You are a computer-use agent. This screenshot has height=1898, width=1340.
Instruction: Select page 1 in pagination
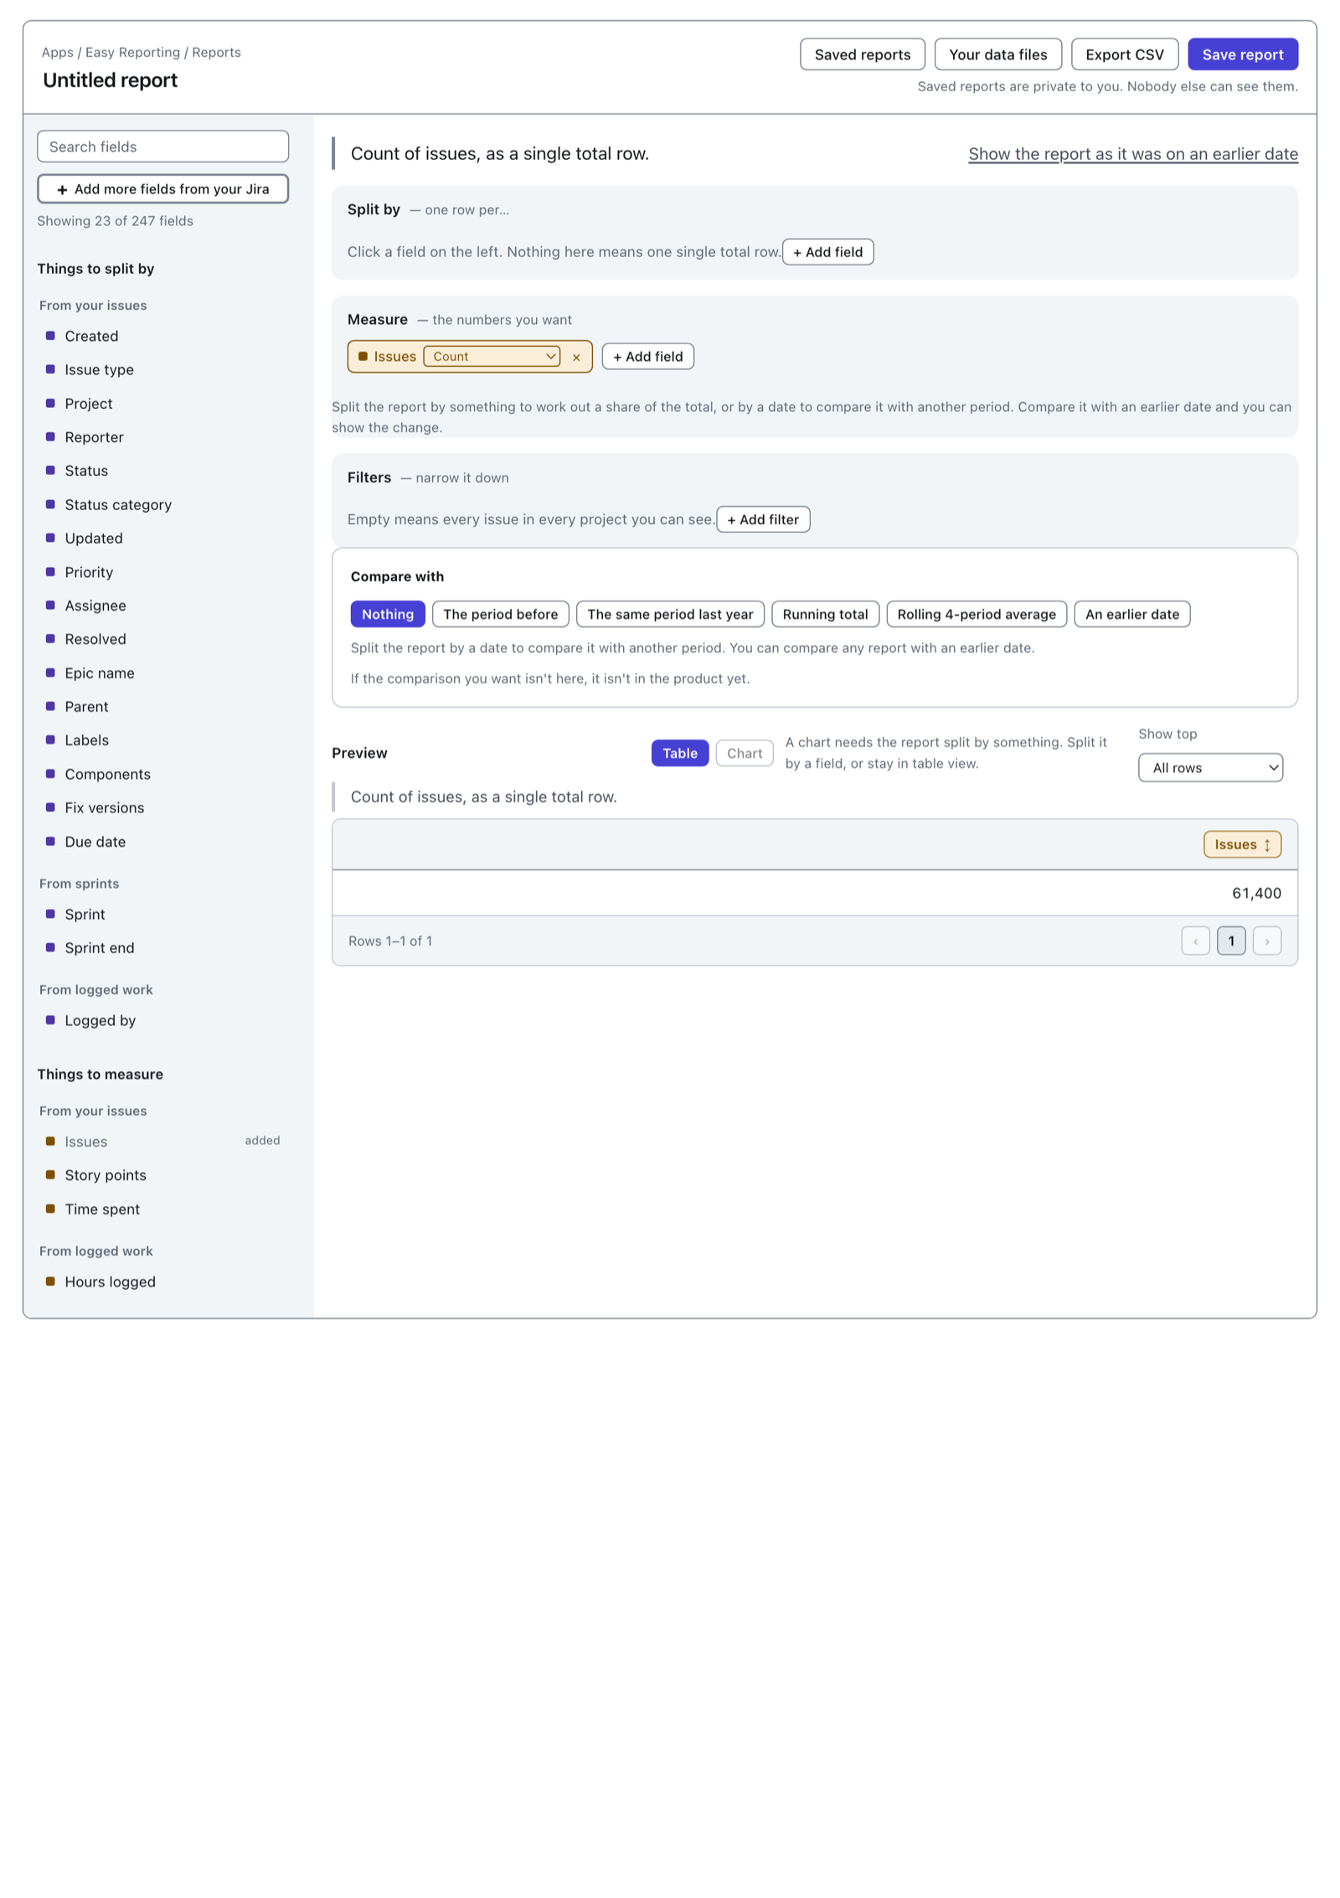pos(1230,941)
